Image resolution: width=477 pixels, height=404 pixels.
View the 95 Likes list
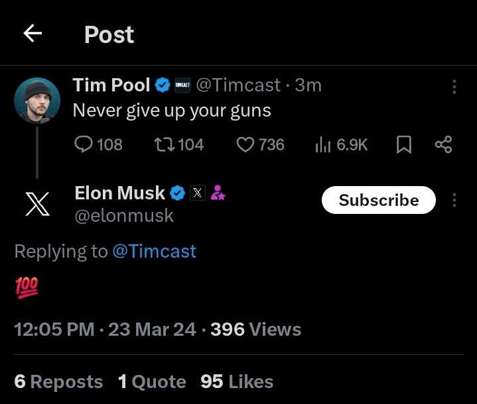[x=237, y=381]
